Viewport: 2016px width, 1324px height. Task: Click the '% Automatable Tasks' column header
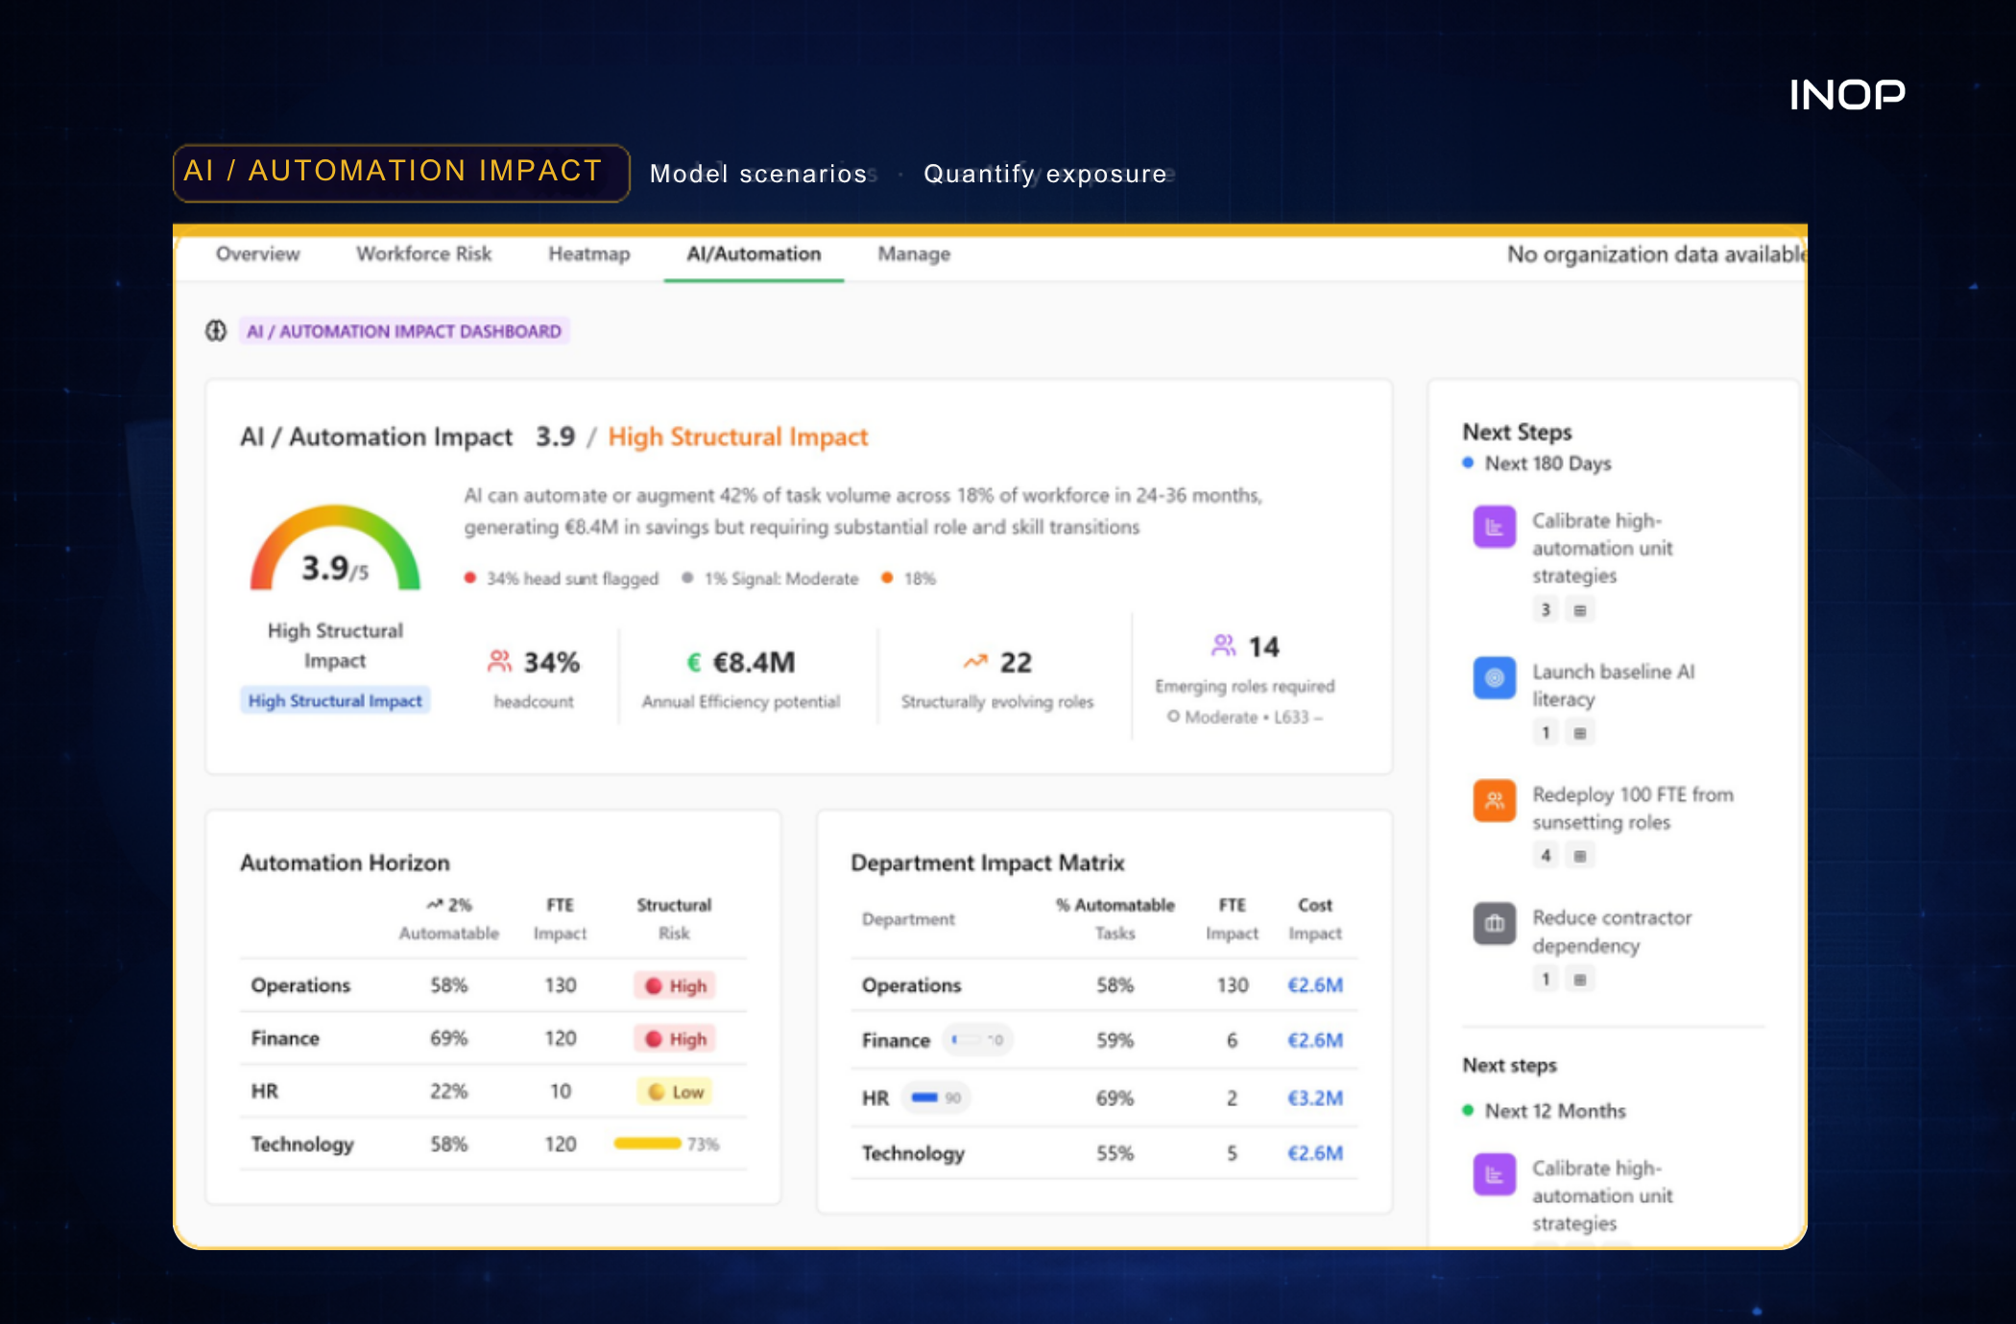coord(1115,918)
